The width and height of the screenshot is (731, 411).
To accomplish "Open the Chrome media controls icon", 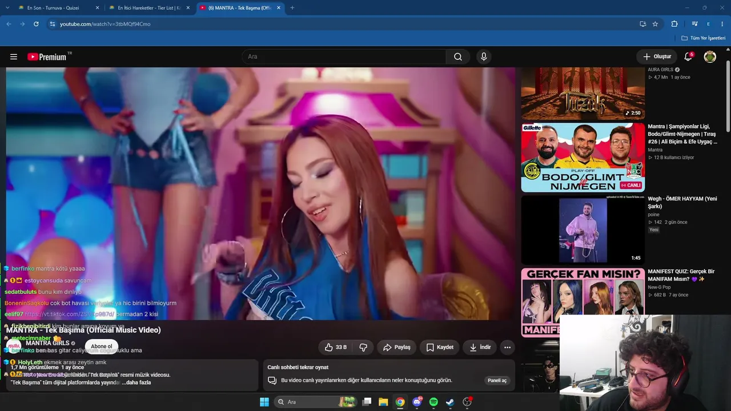I will click(694, 24).
